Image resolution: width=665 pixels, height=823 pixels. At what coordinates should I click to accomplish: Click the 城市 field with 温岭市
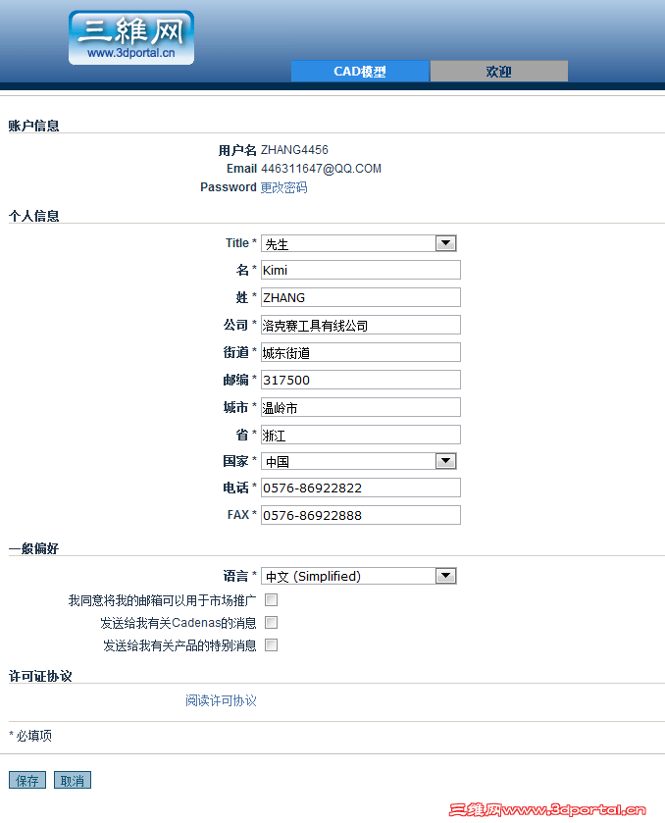[x=361, y=407]
